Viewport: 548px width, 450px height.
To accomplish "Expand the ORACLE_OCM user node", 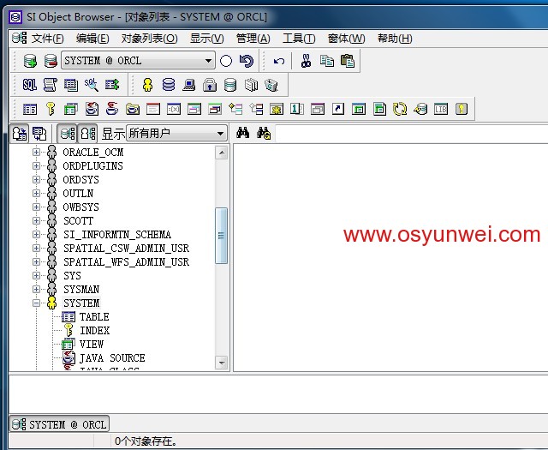I will [36, 153].
